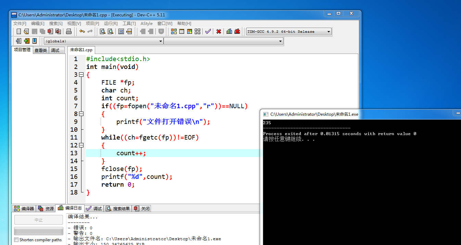Click the count++; code line
The width and height of the screenshot is (461, 245).
click(131, 153)
